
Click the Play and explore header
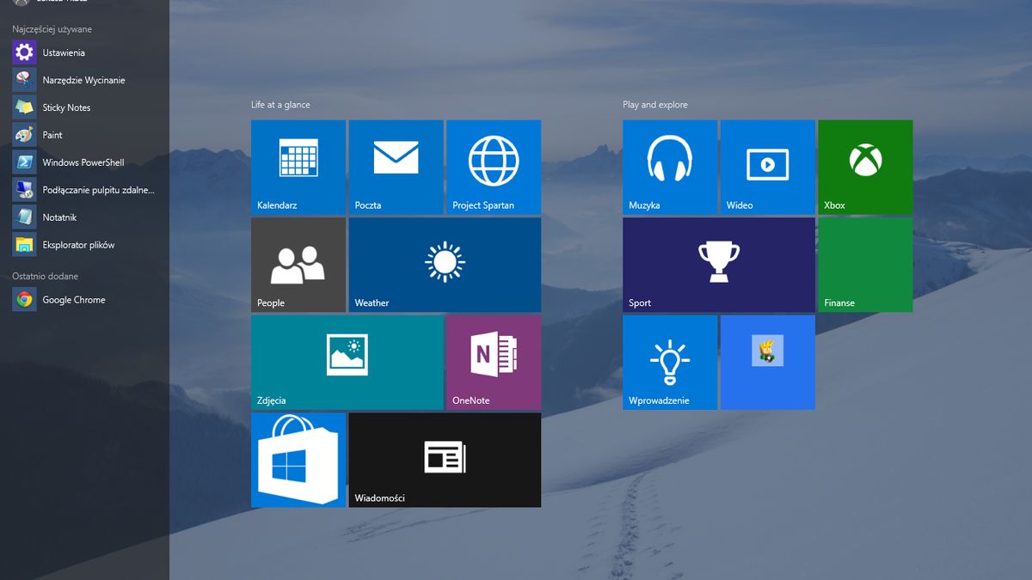pyautogui.click(x=655, y=105)
